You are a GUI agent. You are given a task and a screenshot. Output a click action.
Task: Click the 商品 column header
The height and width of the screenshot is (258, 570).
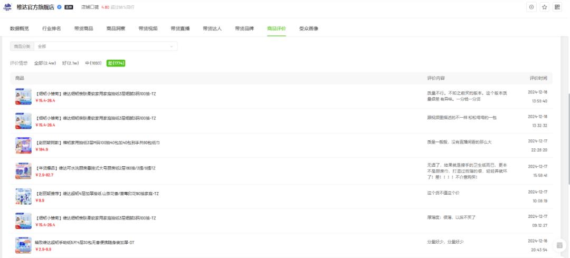20,78
